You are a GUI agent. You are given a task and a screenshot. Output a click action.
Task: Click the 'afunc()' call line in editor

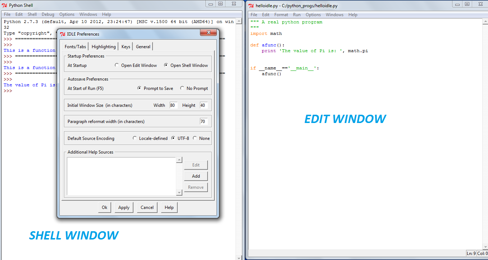(272, 74)
